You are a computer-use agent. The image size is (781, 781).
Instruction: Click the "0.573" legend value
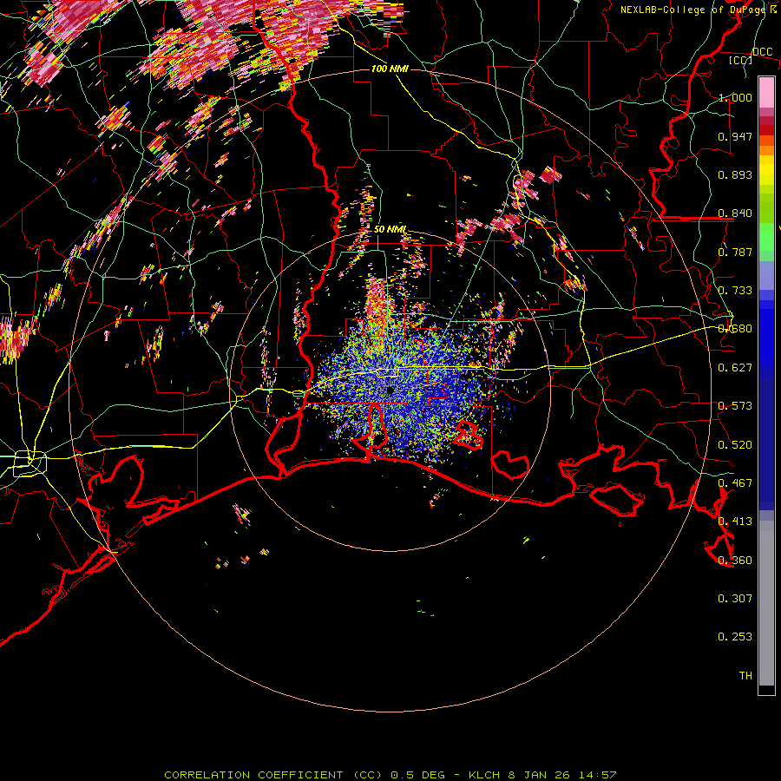735,406
